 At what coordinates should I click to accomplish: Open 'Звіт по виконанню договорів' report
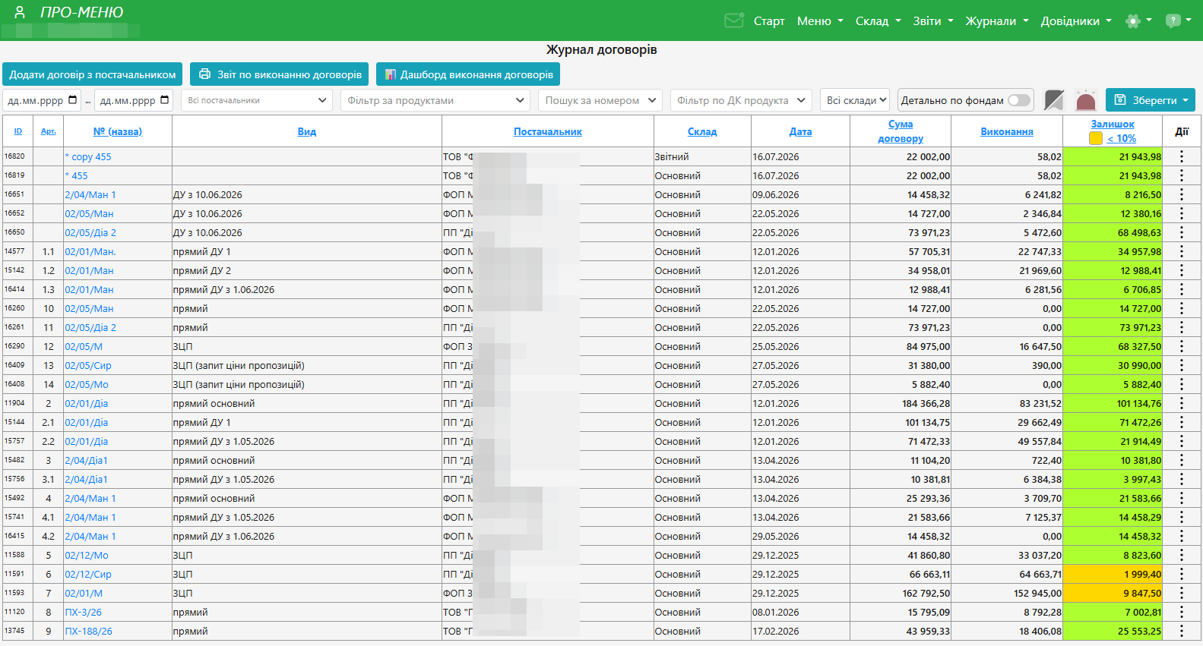click(x=279, y=74)
